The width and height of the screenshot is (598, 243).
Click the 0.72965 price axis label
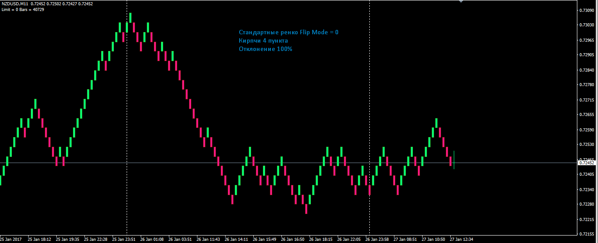coord(587,40)
